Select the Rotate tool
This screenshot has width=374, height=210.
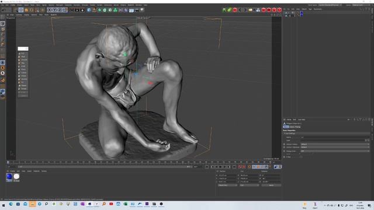[32, 10]
